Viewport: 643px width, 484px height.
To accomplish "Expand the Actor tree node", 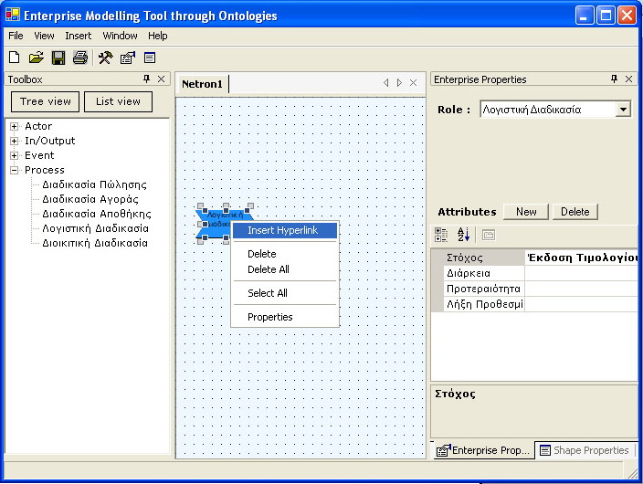I will click(x=14, y=126).
